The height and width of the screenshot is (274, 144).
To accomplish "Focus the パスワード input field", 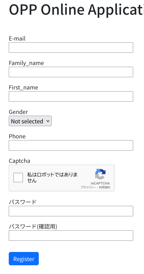I will pyautogui.click(x=71, y=211).
